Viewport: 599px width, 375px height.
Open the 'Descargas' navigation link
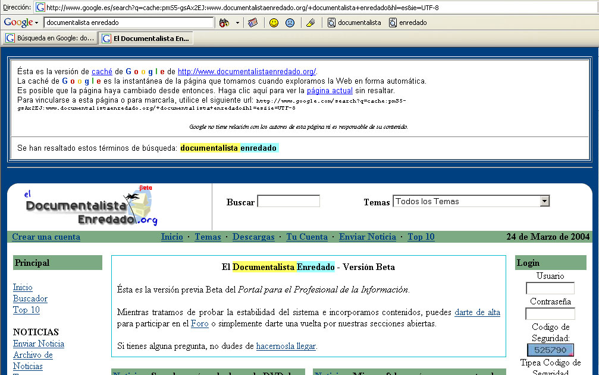tap(253, 237)
